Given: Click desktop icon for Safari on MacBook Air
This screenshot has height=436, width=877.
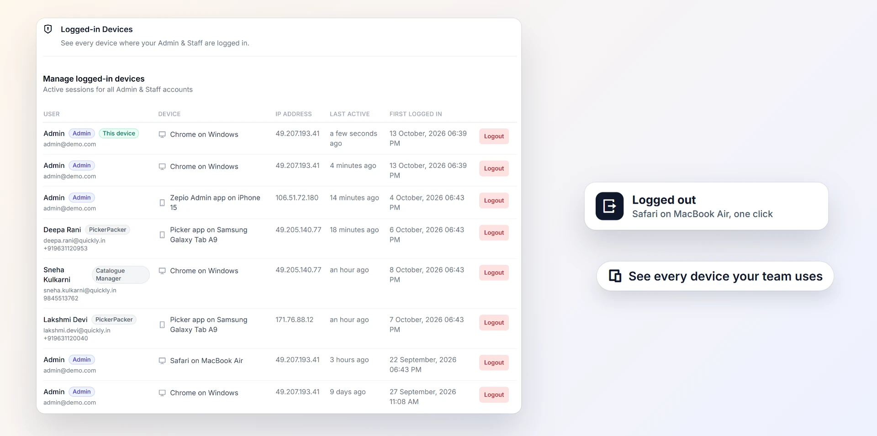Looking at the screenshot, I should tap(162, 361).
